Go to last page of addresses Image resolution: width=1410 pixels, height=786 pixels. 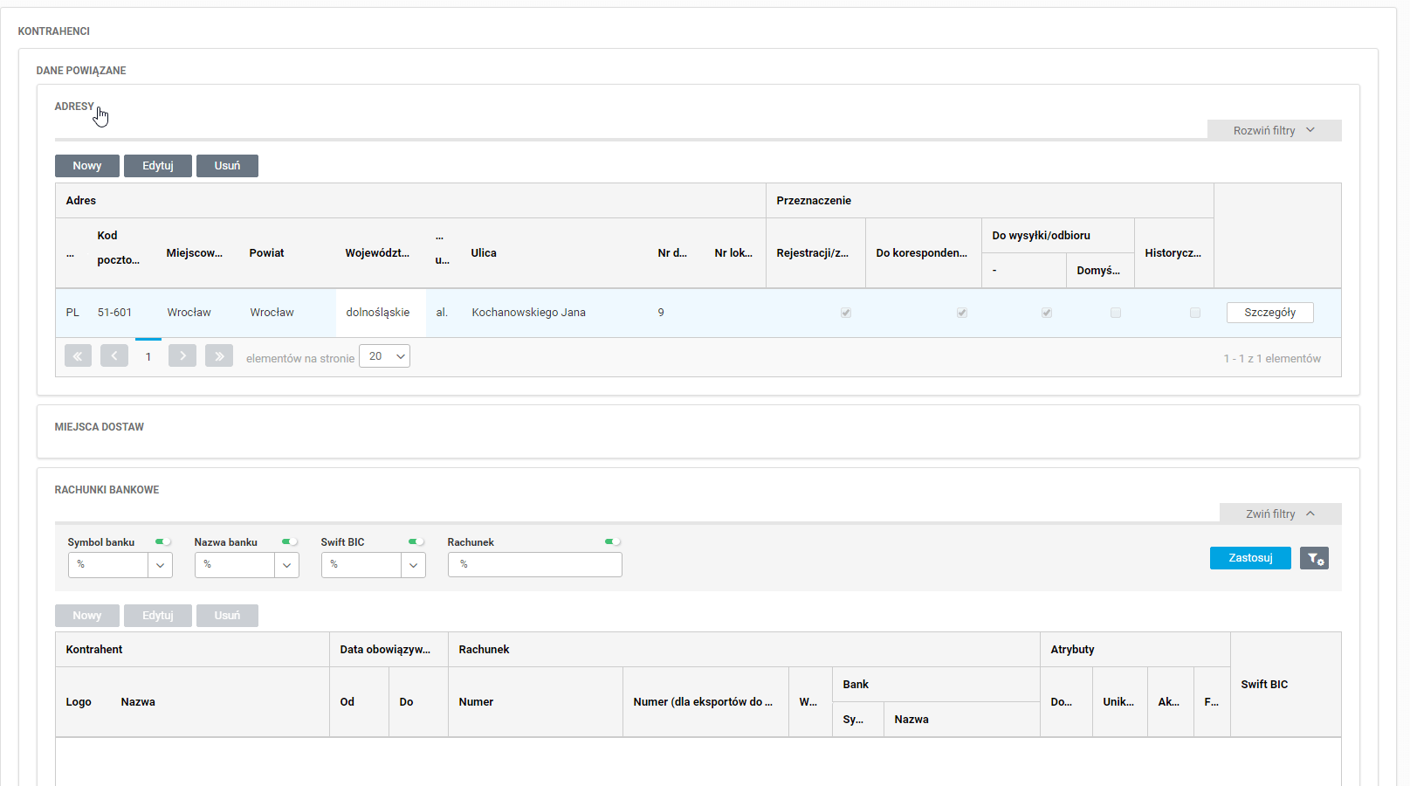coord(218,356)
